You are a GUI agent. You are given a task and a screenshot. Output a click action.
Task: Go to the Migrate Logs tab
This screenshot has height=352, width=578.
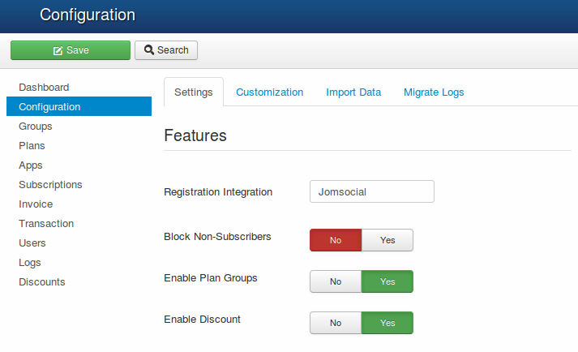(x=434, y=92)
